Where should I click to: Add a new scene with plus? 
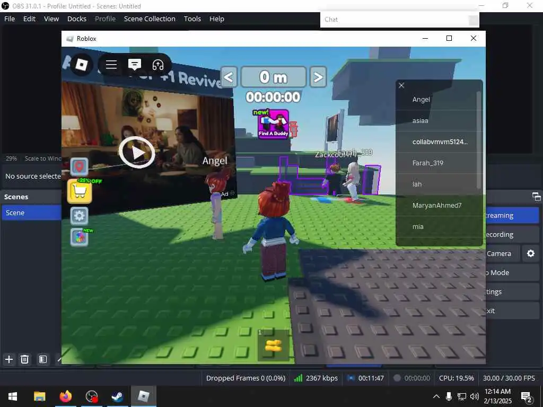tap(9, 359)
